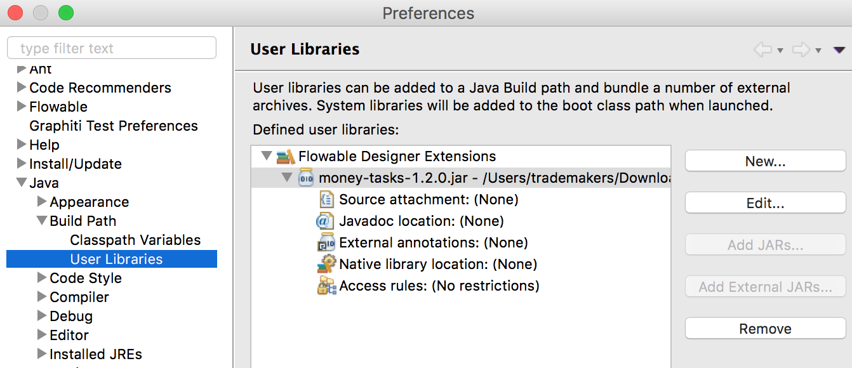Click the money-tasks jar file icon
Viewport: 852px width, 368px height.
coord(306,178)
